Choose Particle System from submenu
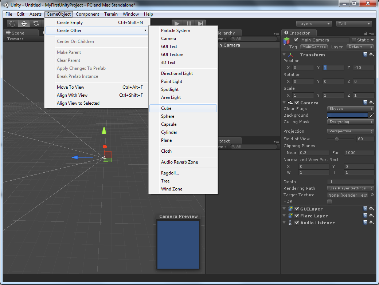The image size is (379, 285). (x=183, y=31)
